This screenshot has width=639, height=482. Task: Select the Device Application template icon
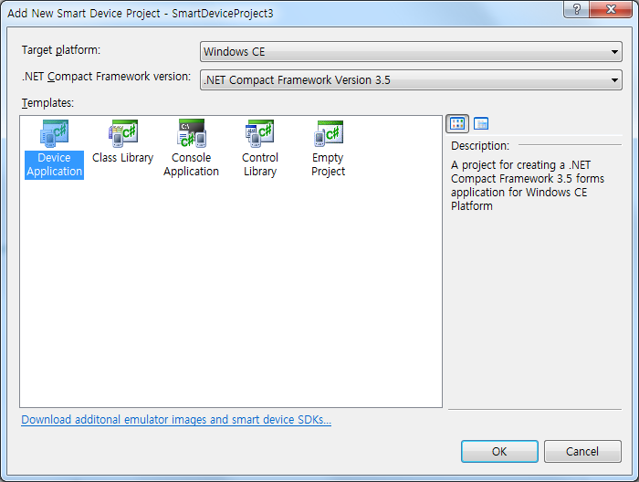(54, 134)
